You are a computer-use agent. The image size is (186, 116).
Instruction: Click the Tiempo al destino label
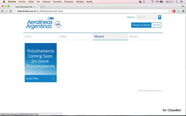[x=141, y=25]
